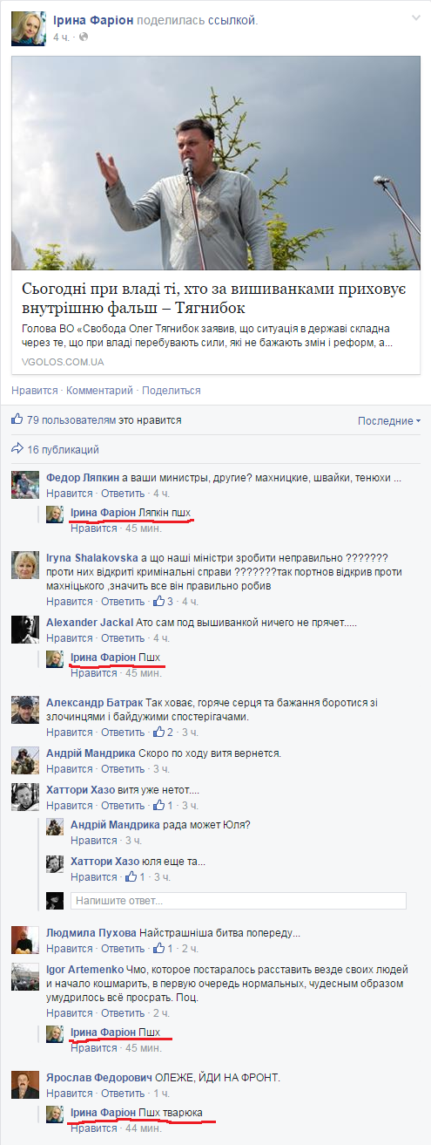This screenshot has height=1145, width=431.
Task: Click Нравится under Хаттори Хазо's reply
Action: pyautogui.click(x=93, y=876)
